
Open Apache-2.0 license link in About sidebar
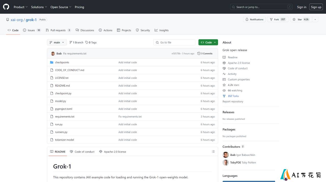click(x=236, y=63)
